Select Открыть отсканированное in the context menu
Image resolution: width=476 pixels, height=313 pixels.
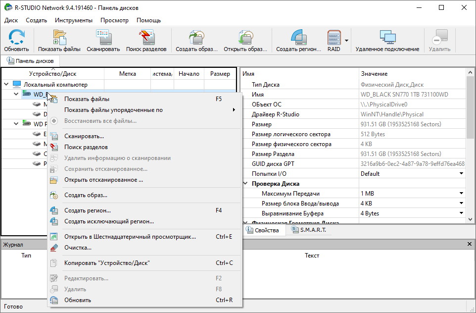tap(144, 180)
